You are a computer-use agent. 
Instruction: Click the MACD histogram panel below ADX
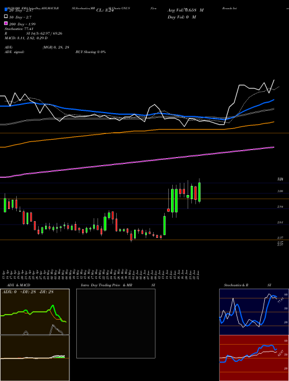[35, 358]
